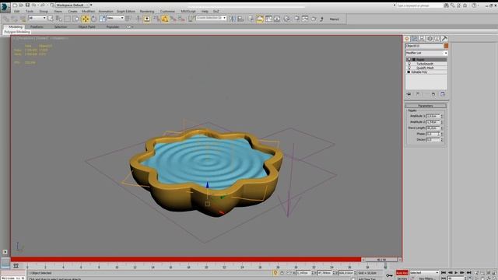Image resolution: width=498 pixels, height=280 pixels.
Task: Open the Hierarchy command panel tab
Action: coord(422,39)
